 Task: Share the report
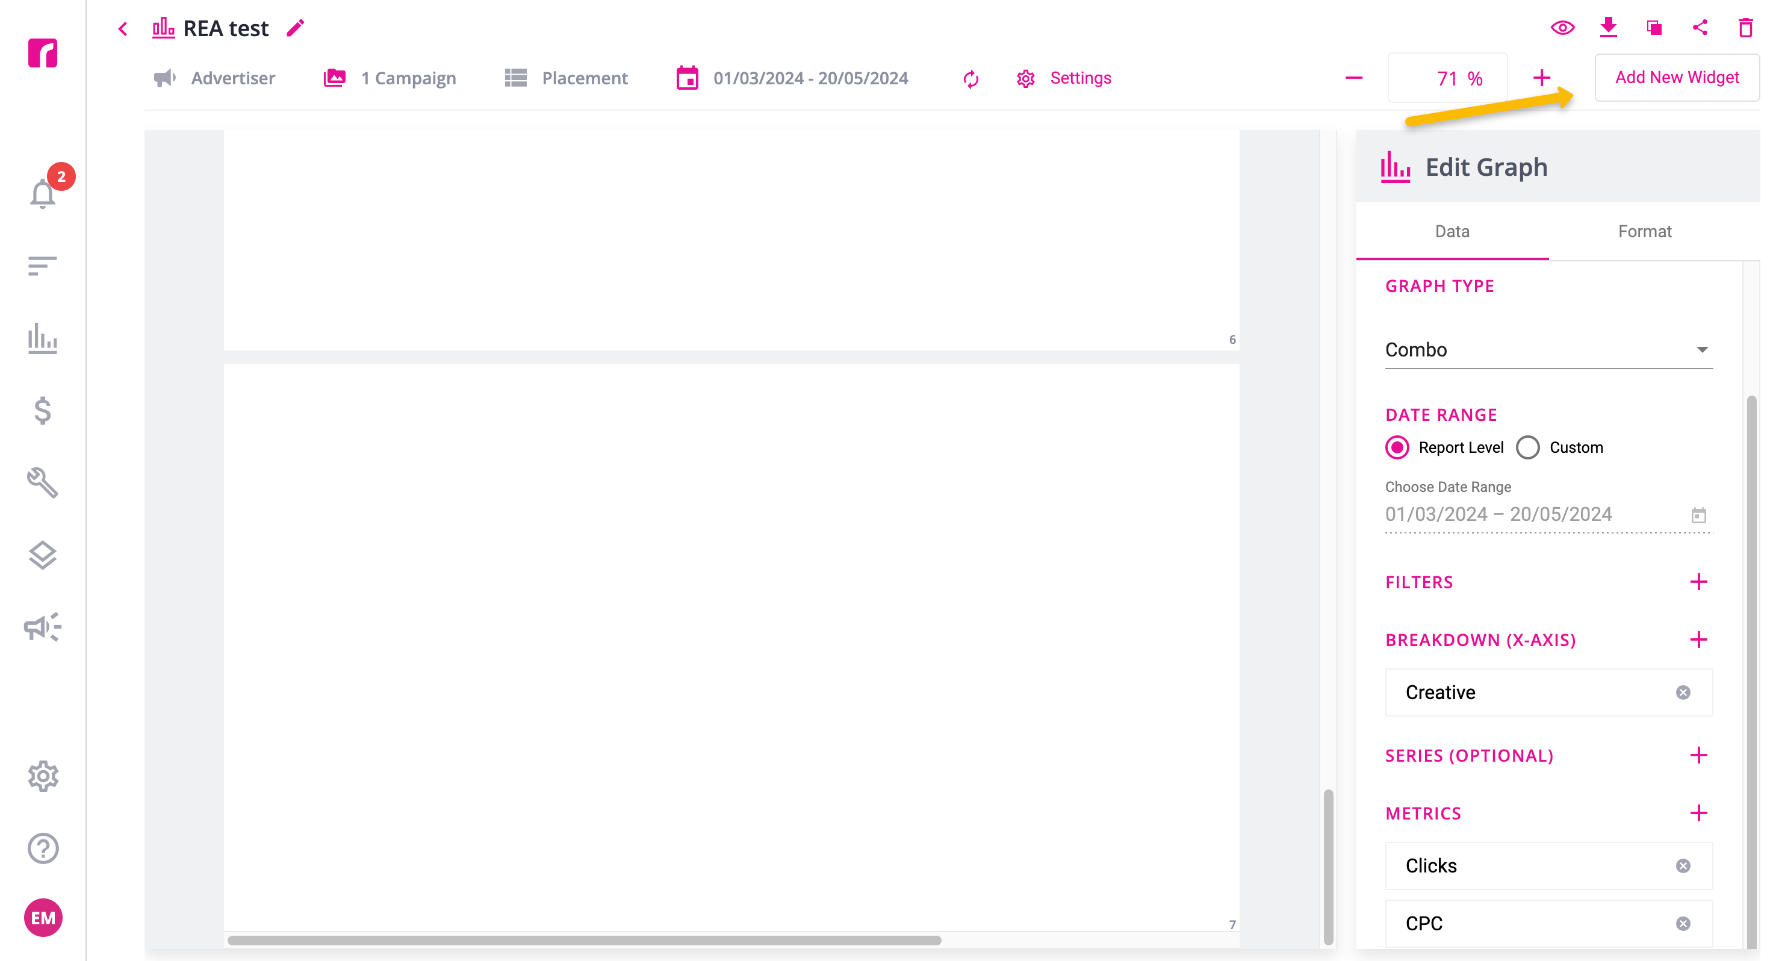point(1700,28)
